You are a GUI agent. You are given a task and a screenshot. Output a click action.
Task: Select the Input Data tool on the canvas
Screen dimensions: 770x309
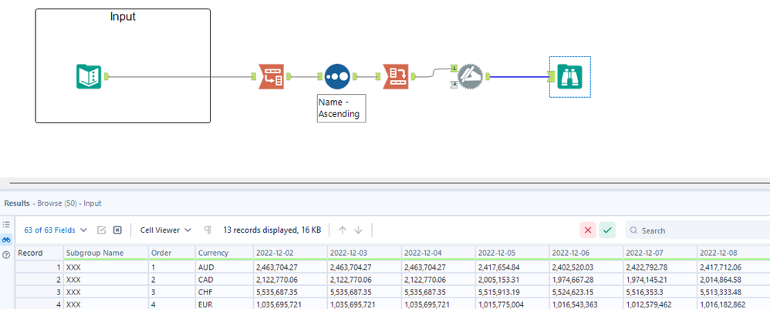point(89,76)
